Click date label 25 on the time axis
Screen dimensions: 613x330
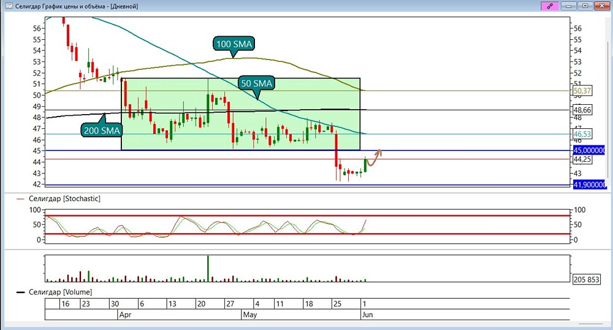(337, 304)
